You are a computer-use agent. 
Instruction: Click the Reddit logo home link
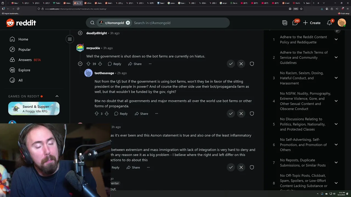(21, 23)
